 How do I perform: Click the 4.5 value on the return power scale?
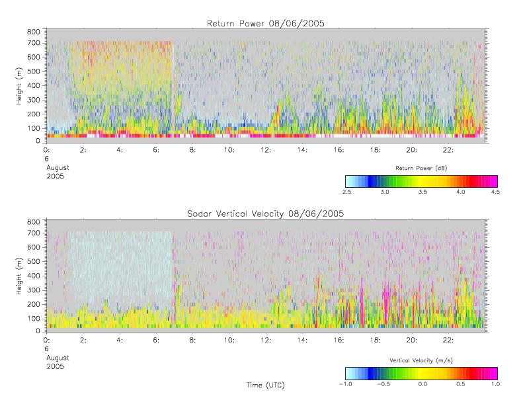click(x=495, y=192)
